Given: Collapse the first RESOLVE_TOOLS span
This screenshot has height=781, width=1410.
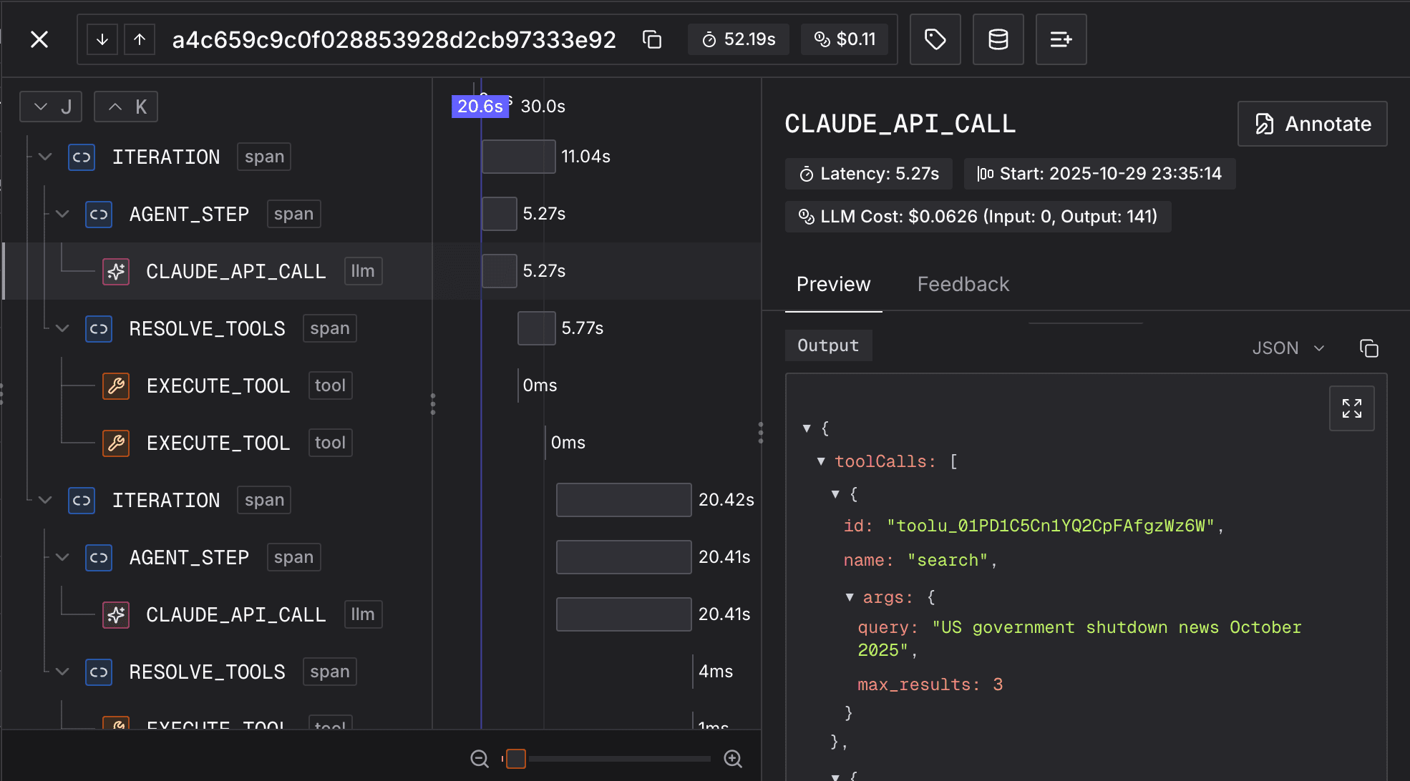Looking at the screenshot, I should coord(62,328).
